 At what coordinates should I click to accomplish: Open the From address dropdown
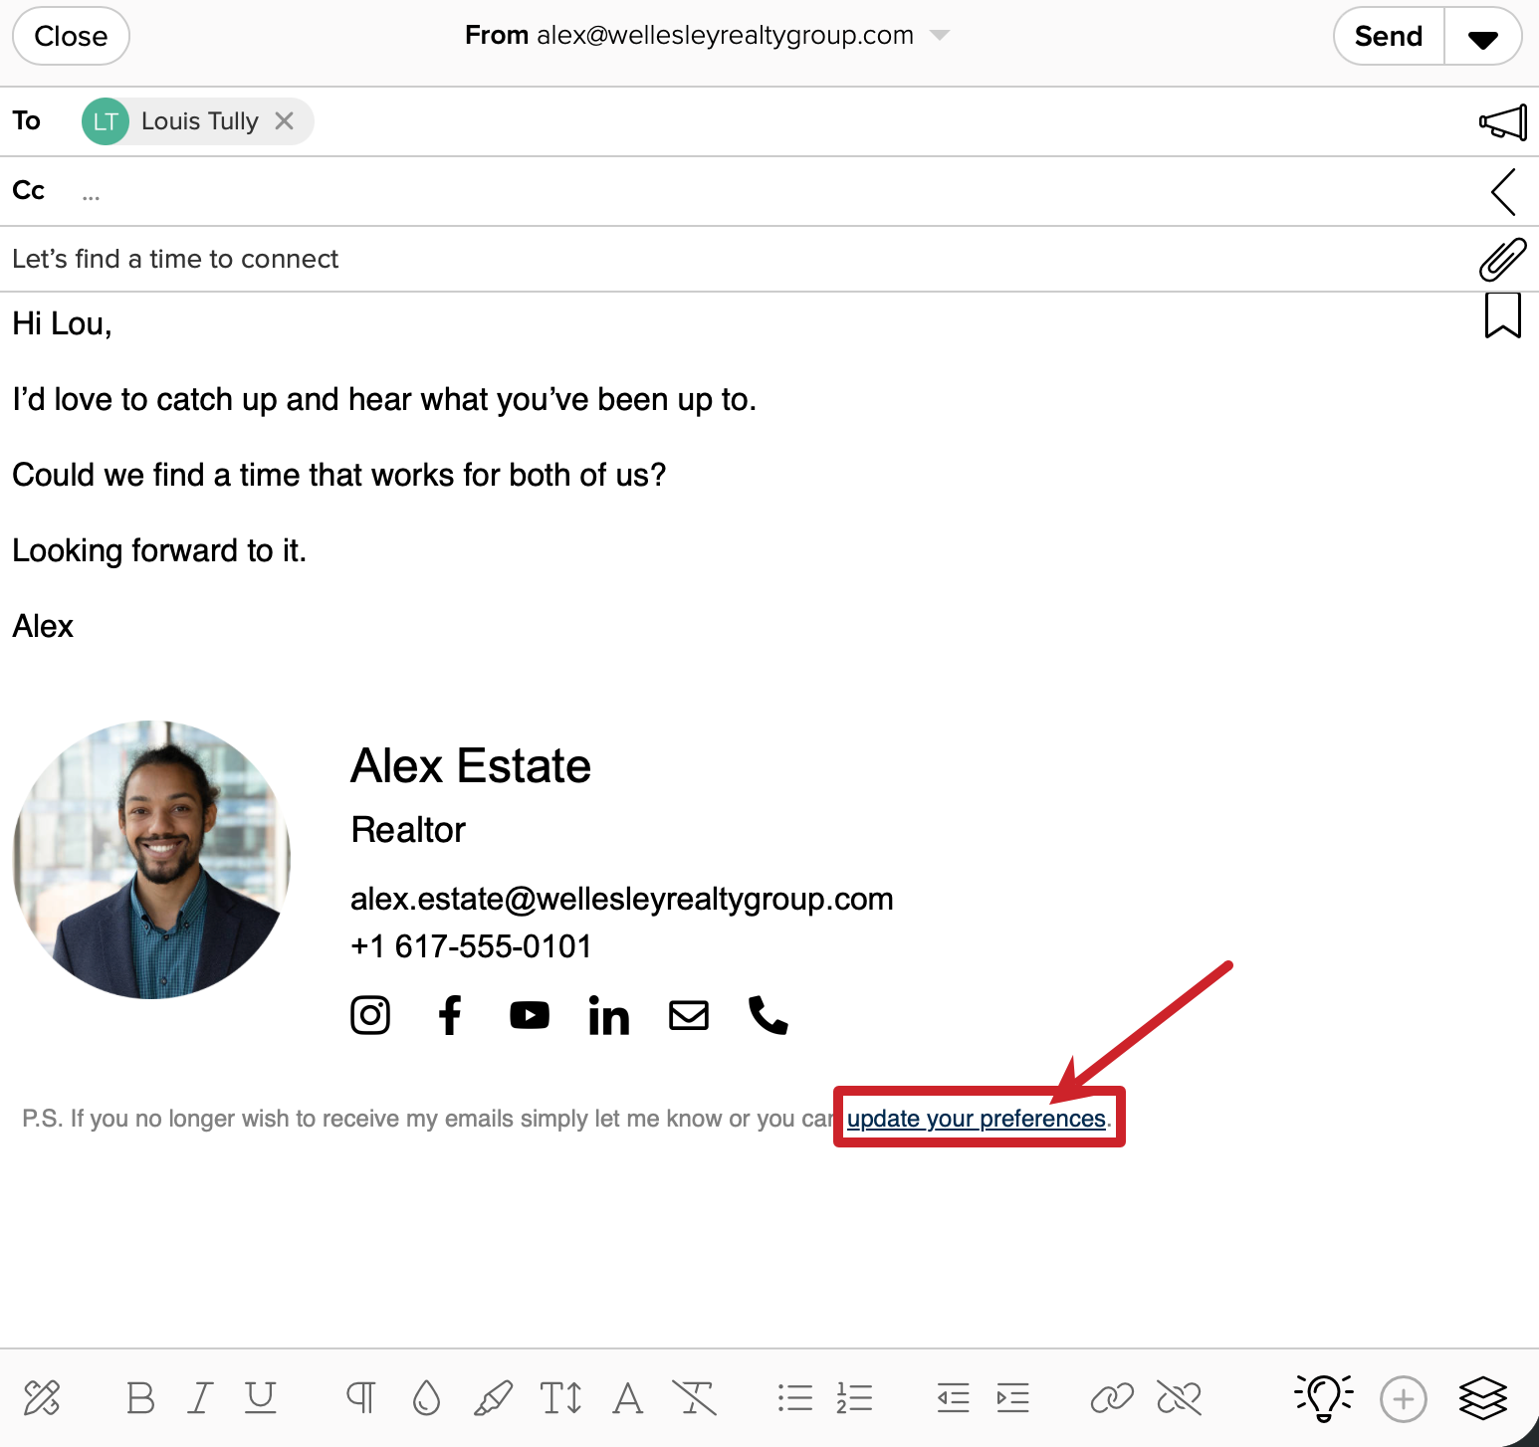click(x=940, y=35)
